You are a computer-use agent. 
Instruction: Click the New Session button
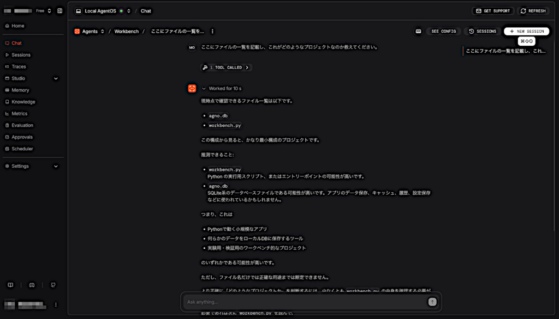point(527,31)
